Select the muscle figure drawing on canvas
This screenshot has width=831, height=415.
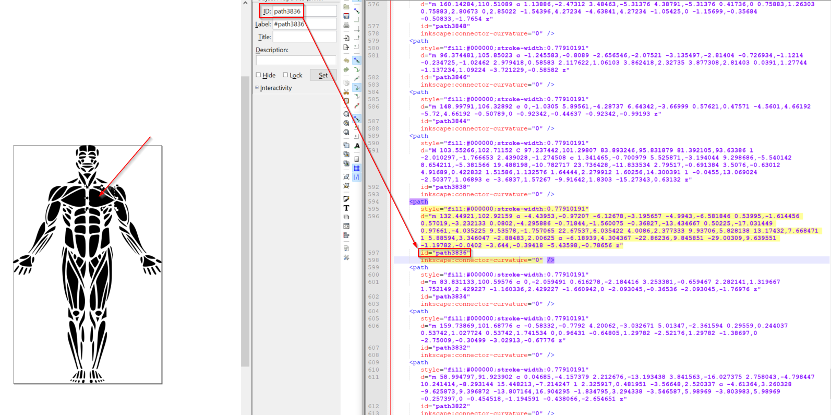pyautogui.click(x=88, y=264)
